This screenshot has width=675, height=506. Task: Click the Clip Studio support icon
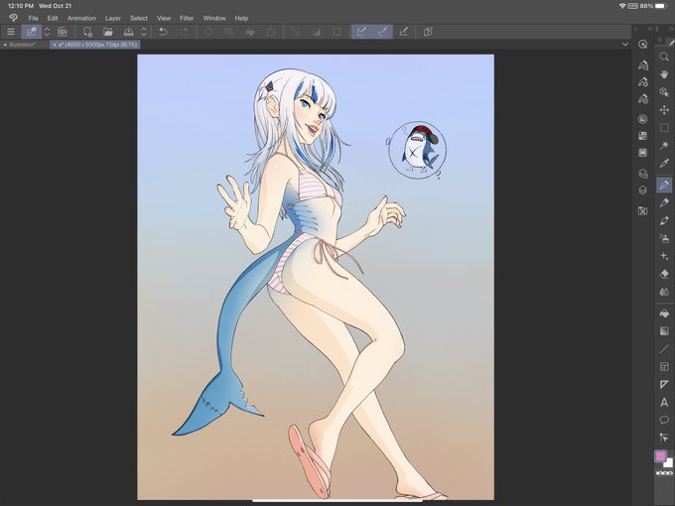428,32
